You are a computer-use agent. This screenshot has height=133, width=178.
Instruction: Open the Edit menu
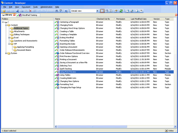click(x=11, y=7)
